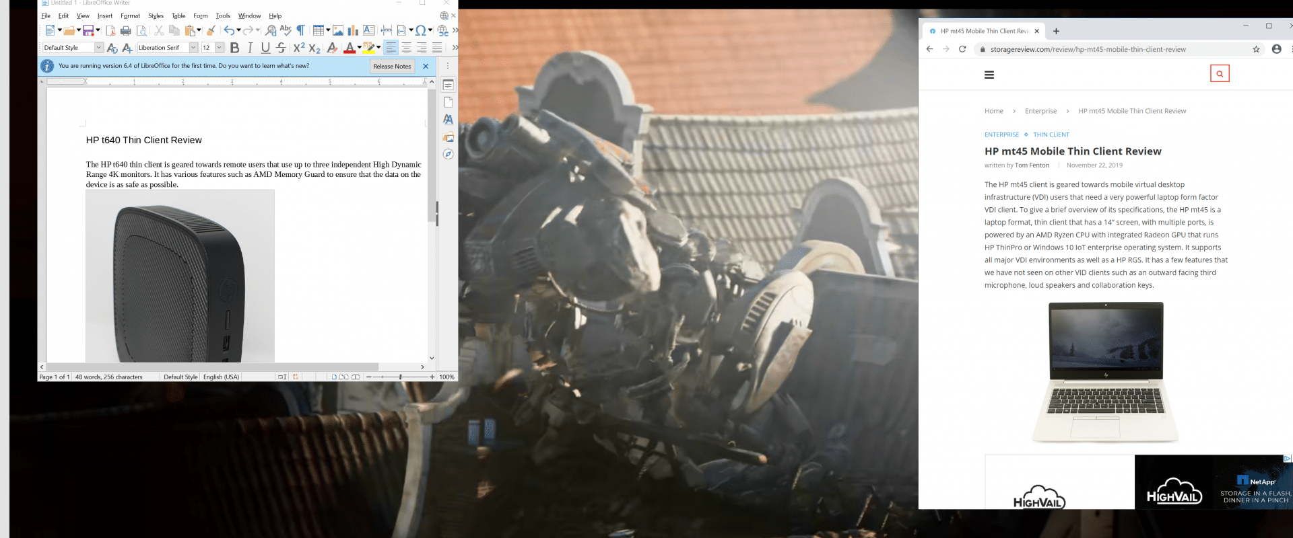Image resolution: width=1293 pixels, height=538 pixels.
Task: Click the Insert Table grid icon
Action: pyautogui.click(x=319, y=30)
